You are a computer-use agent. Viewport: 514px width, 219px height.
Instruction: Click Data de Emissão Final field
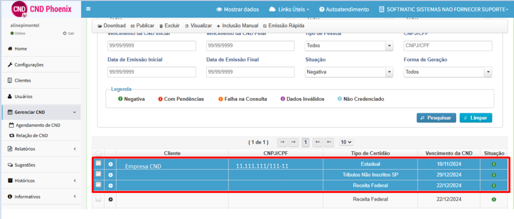tap(251, 72)
